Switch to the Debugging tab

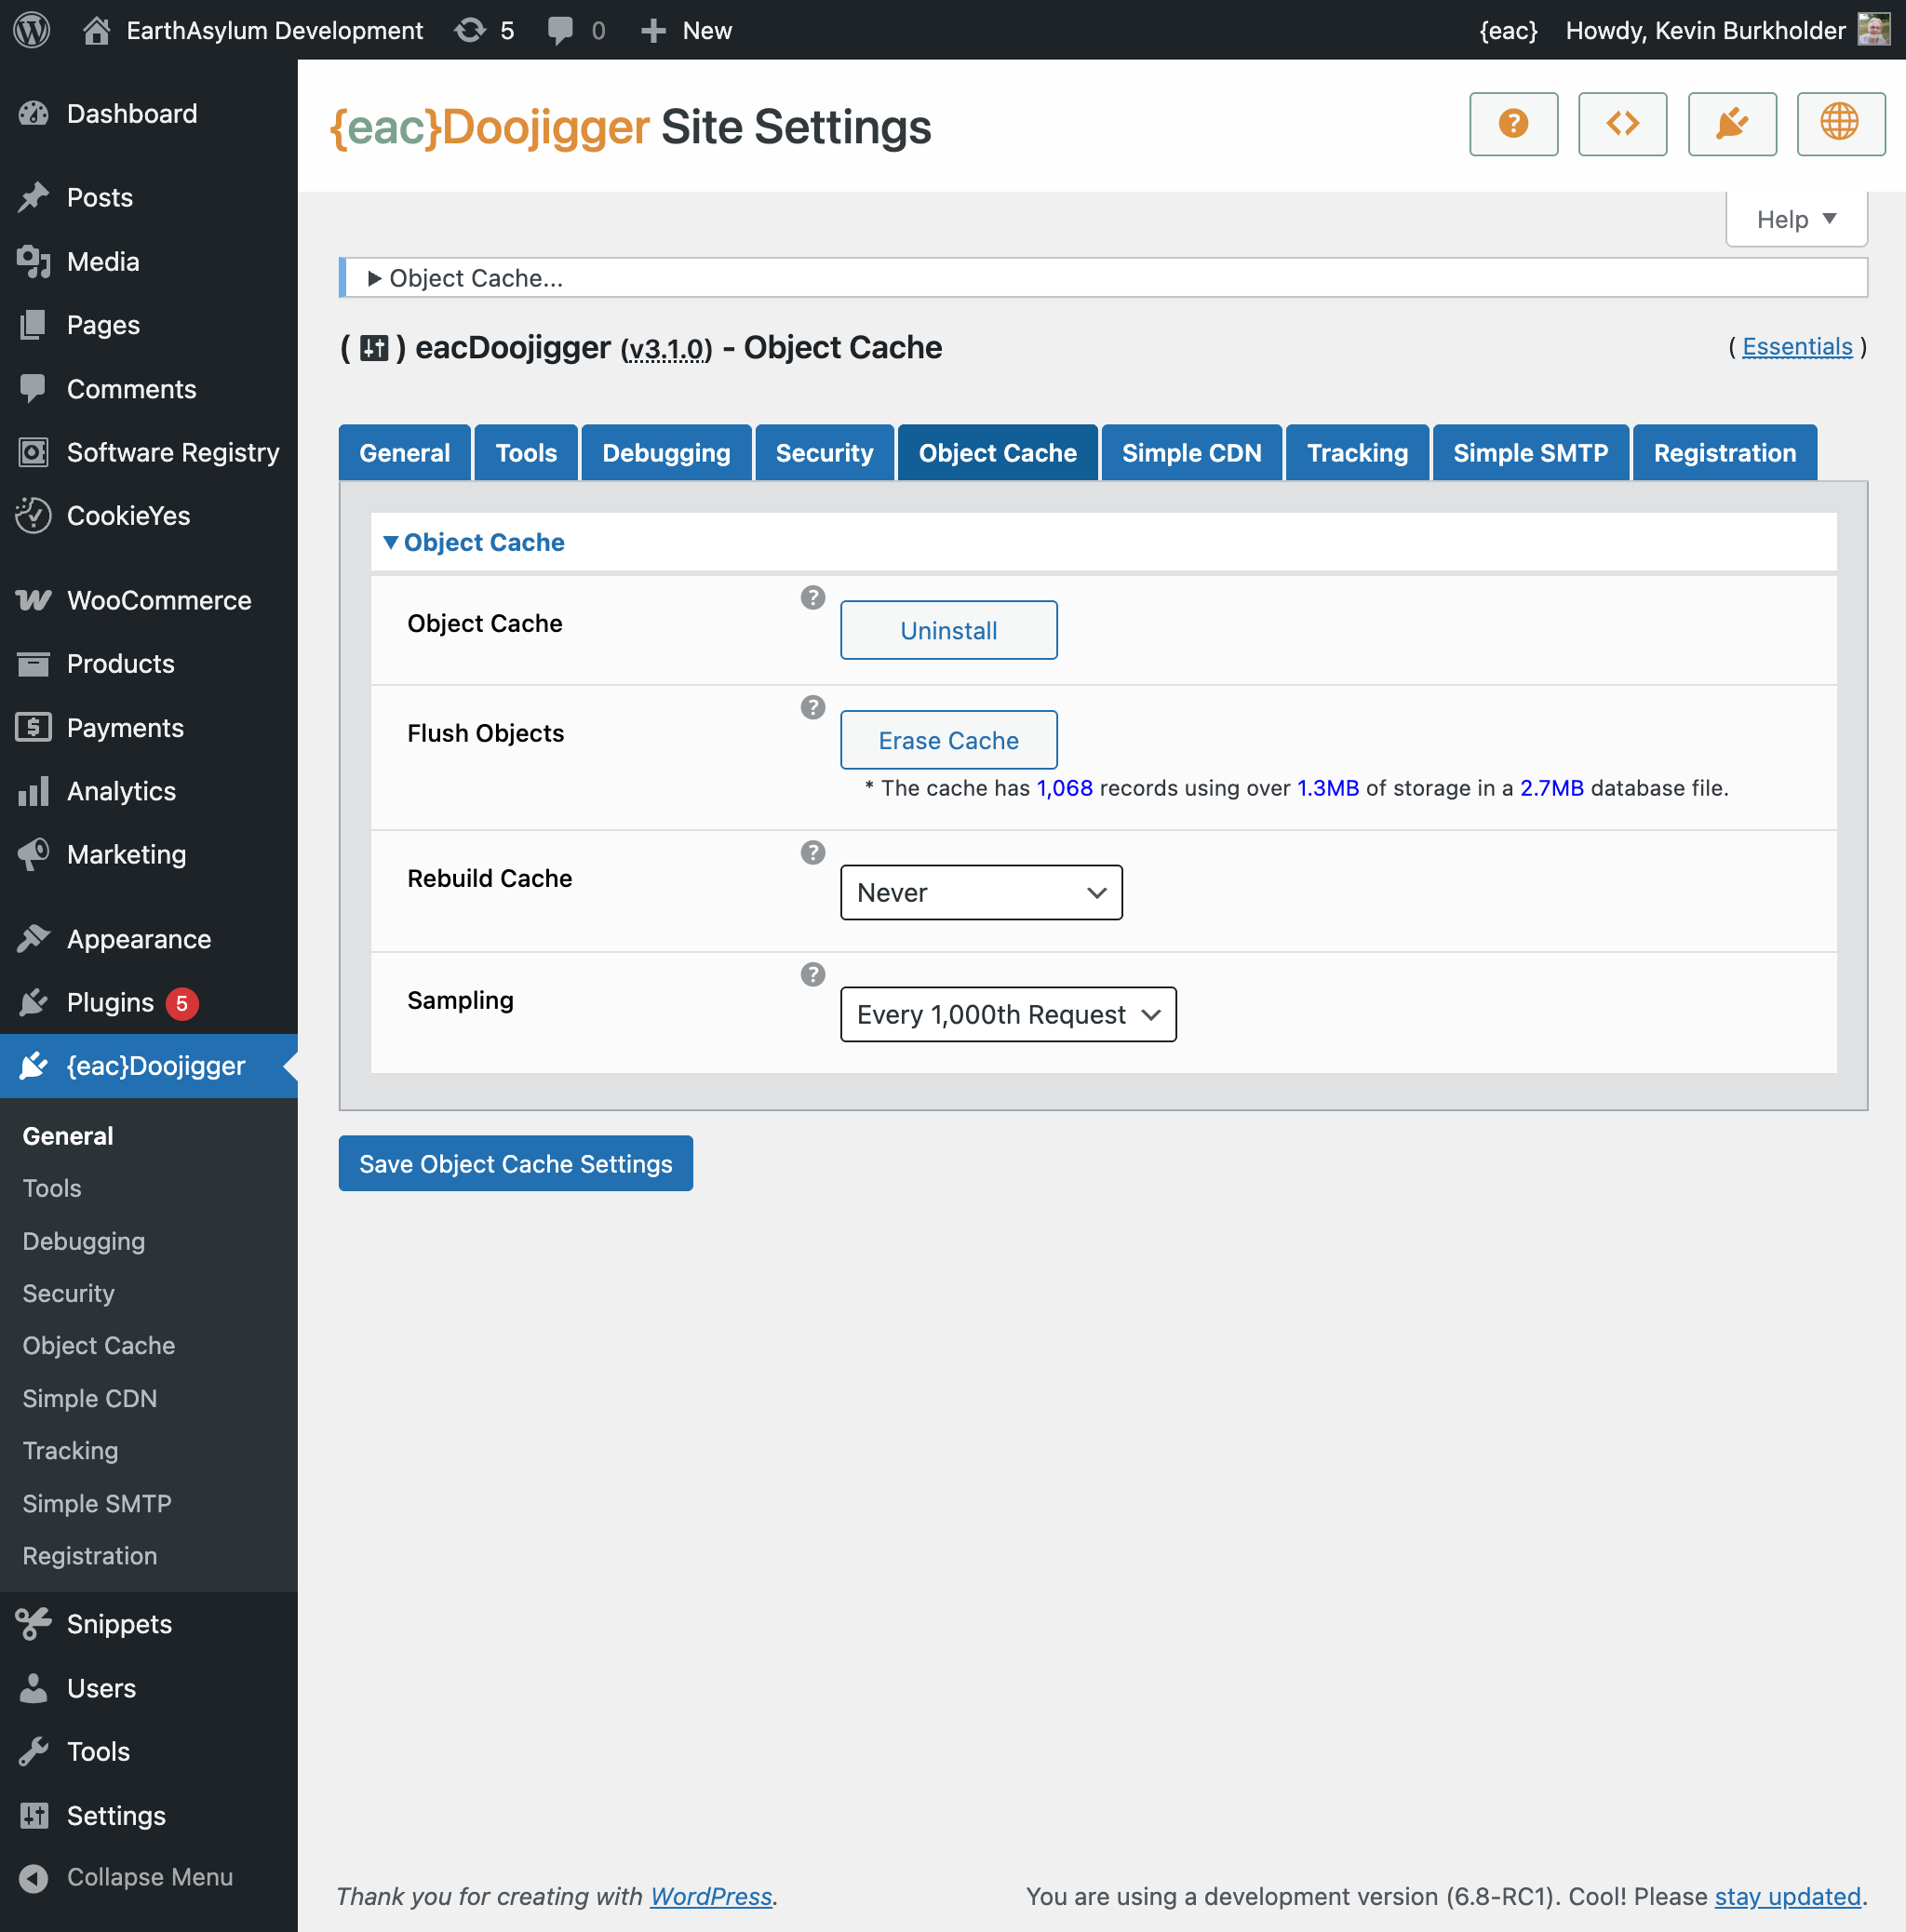(666, 453)
